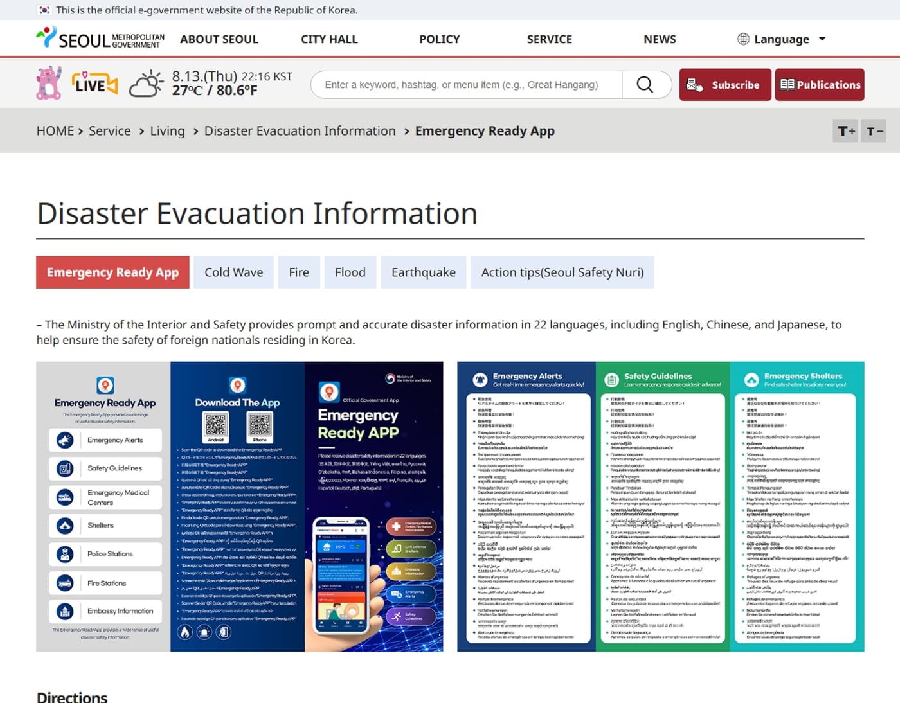Screen dimensions: 900x703
Task: Click the bell icon of Emergency Alerts panel
Action: pyautogui.click(x=480, y=380)
